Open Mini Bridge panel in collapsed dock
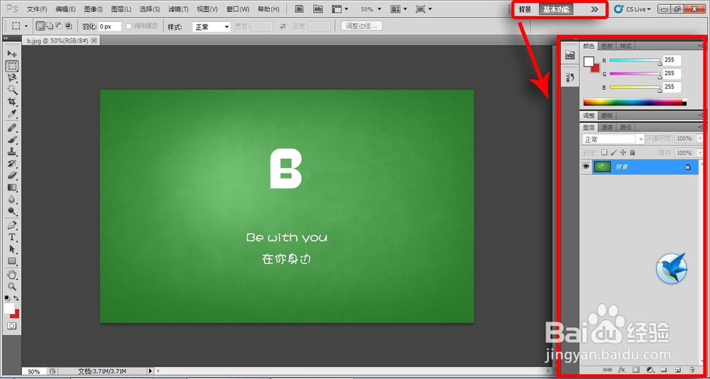710x379 pixels. click(x=569, y=55)
